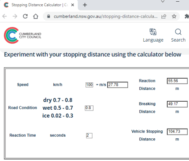Viewport: 189px width, 161px height.
Task: Open the Cumberland City Council logo link
Action: point(23,35)
